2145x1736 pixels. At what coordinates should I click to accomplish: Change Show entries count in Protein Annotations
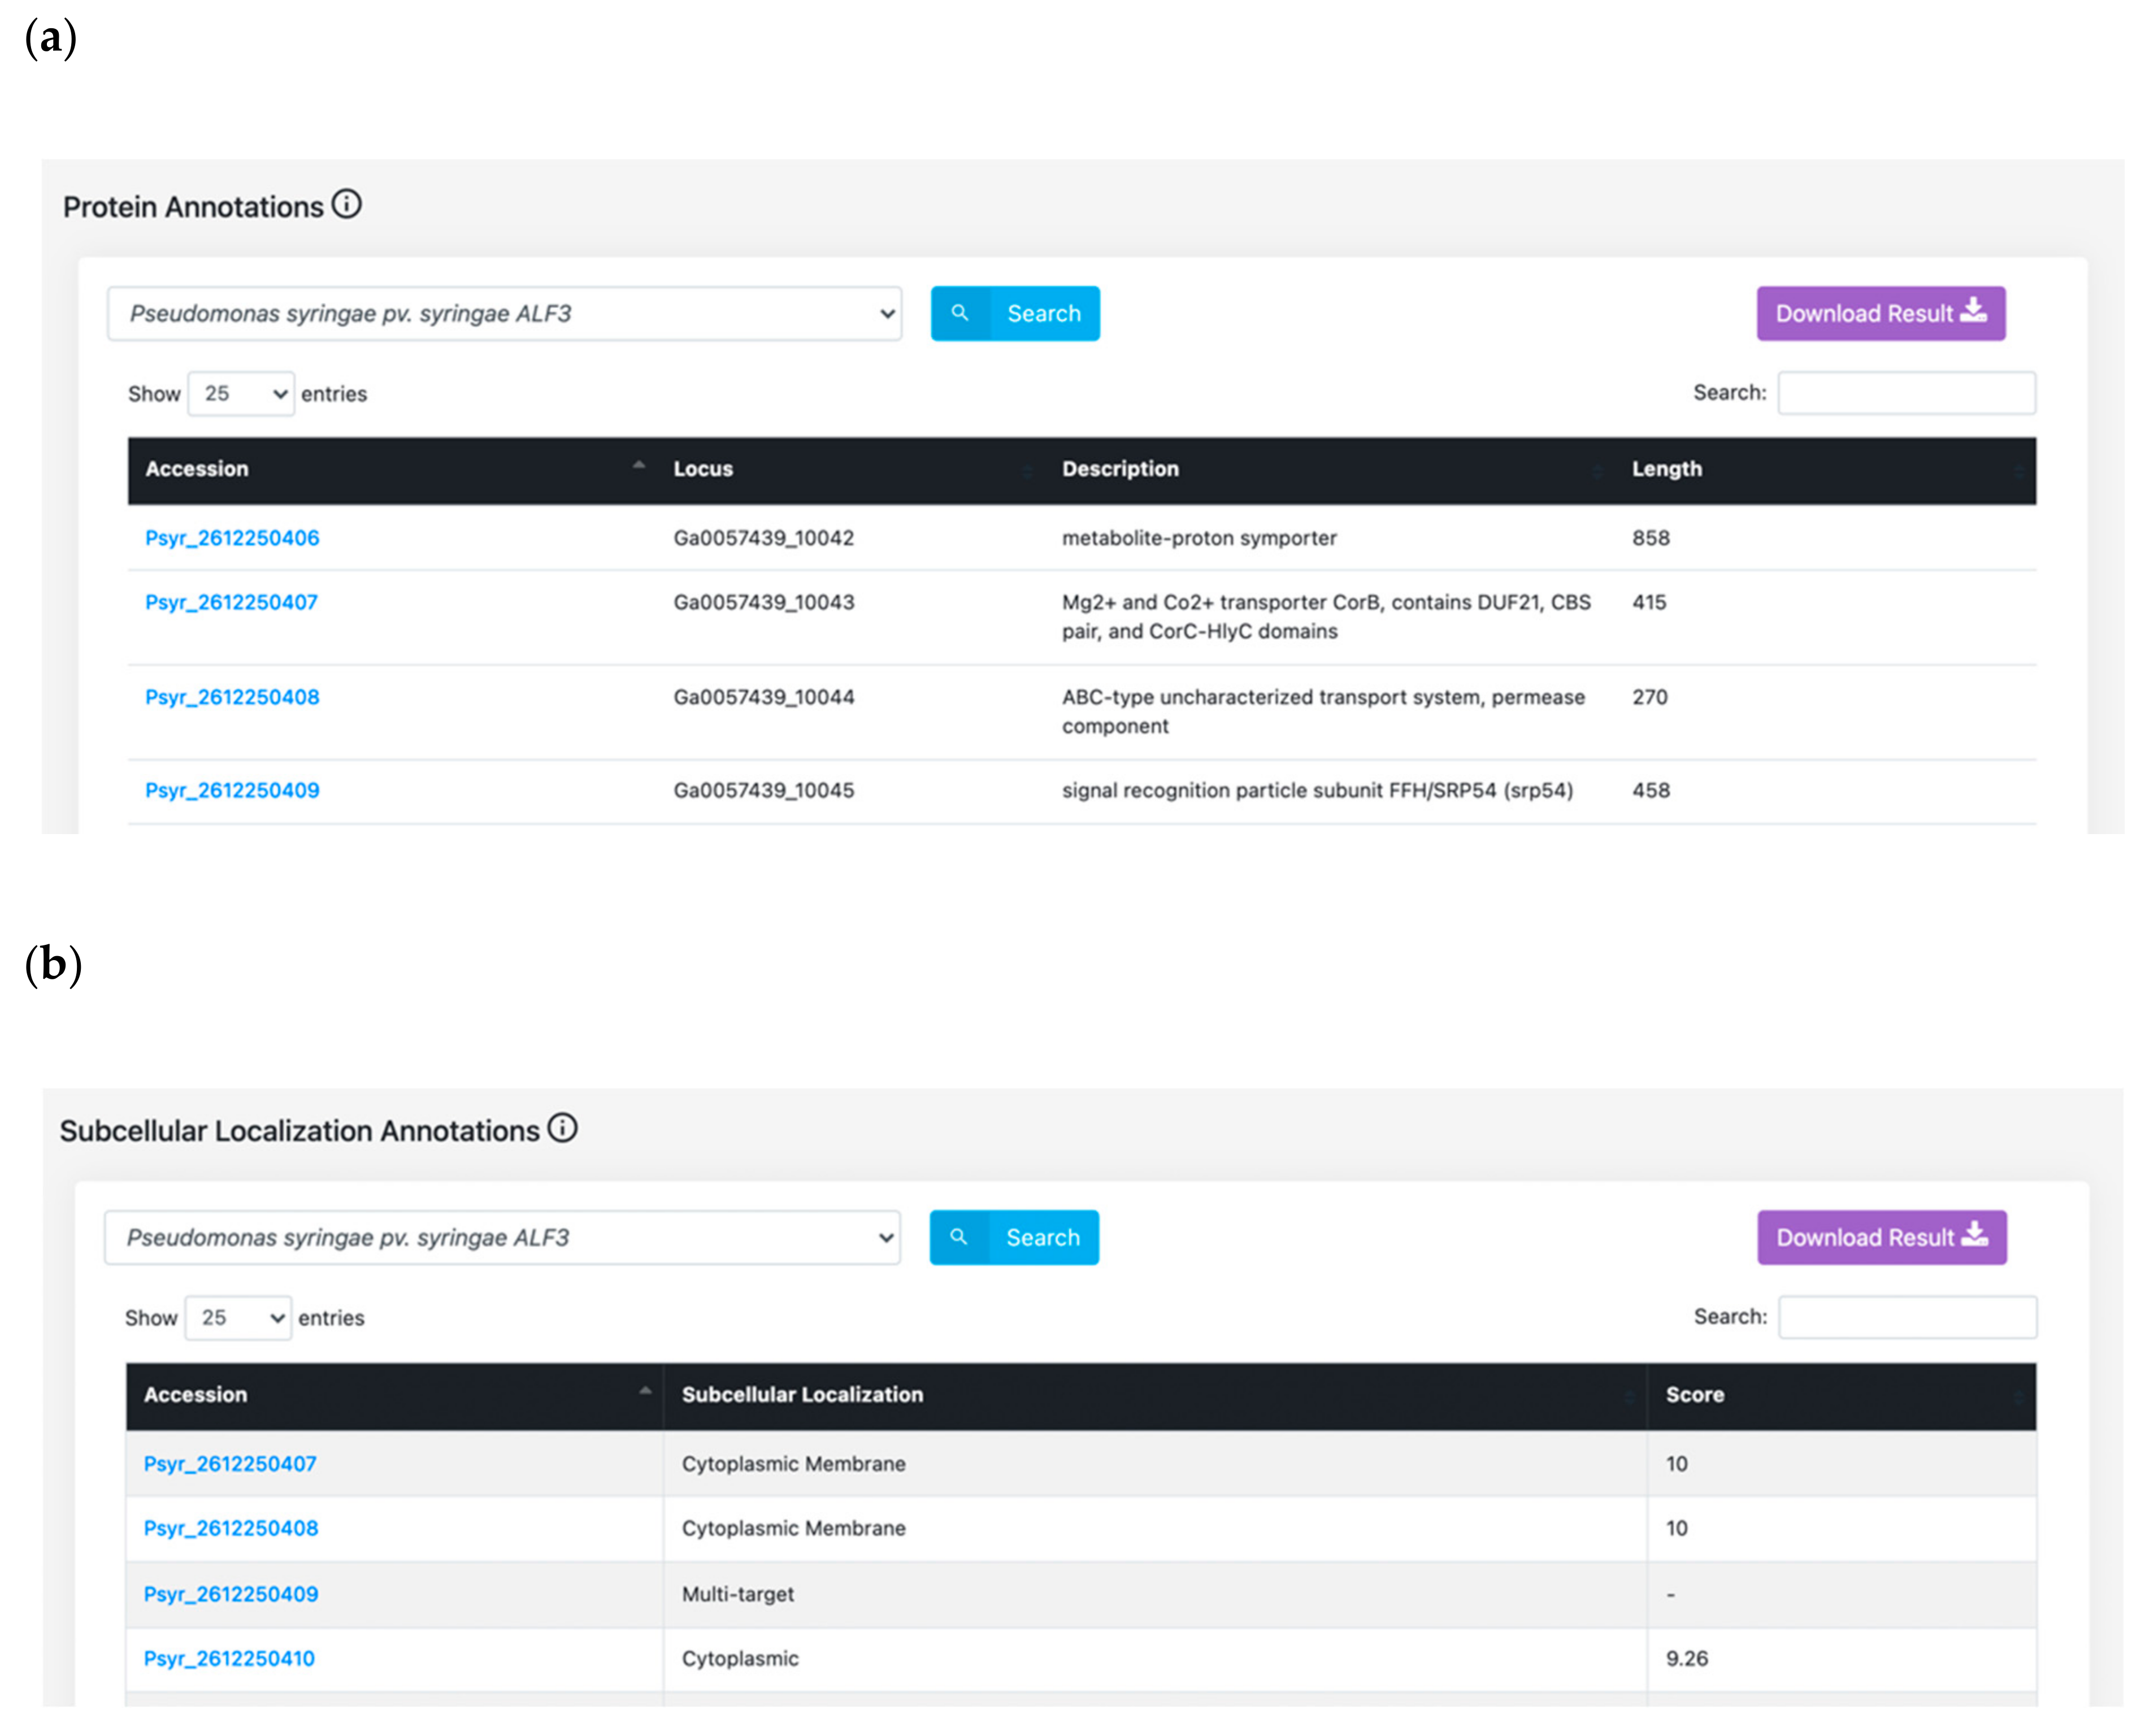tap(241, 393)
